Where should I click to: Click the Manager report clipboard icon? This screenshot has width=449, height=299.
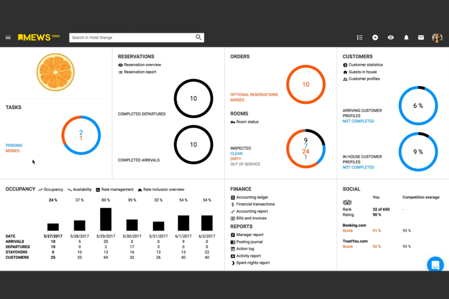point(233,235)
